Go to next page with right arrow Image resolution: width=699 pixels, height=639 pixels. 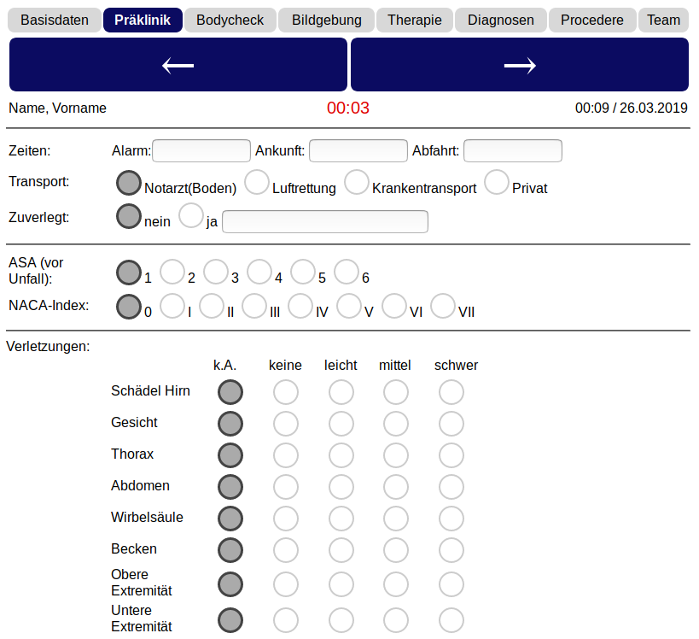click(x=520, y=65)
